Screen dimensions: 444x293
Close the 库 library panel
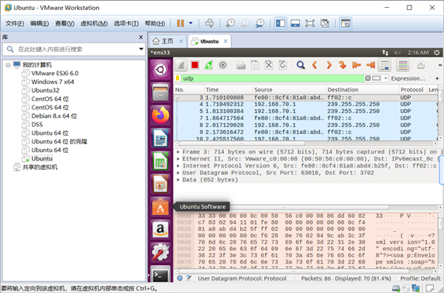141,37
